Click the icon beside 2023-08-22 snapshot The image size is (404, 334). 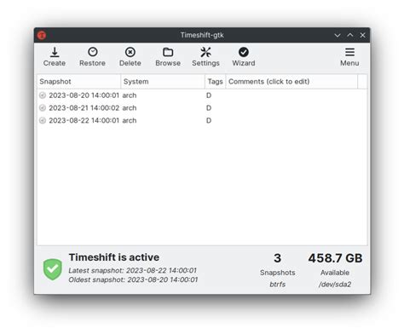[43, 120]
